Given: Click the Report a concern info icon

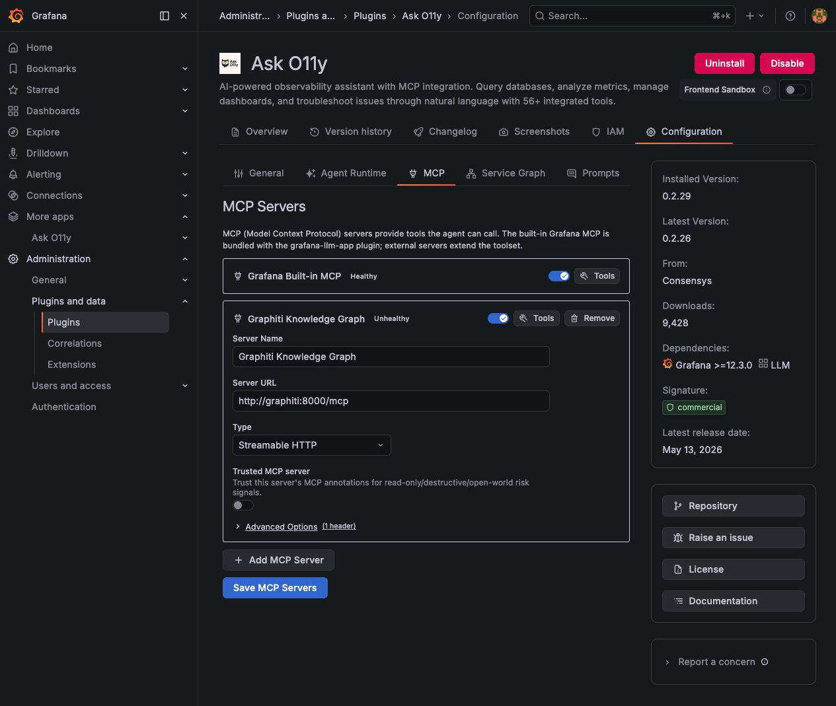Looking at the screenshot, I should (x=765, y=662).
